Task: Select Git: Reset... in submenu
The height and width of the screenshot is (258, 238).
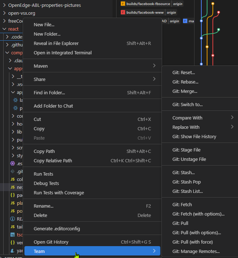Action: click(201, 73)
